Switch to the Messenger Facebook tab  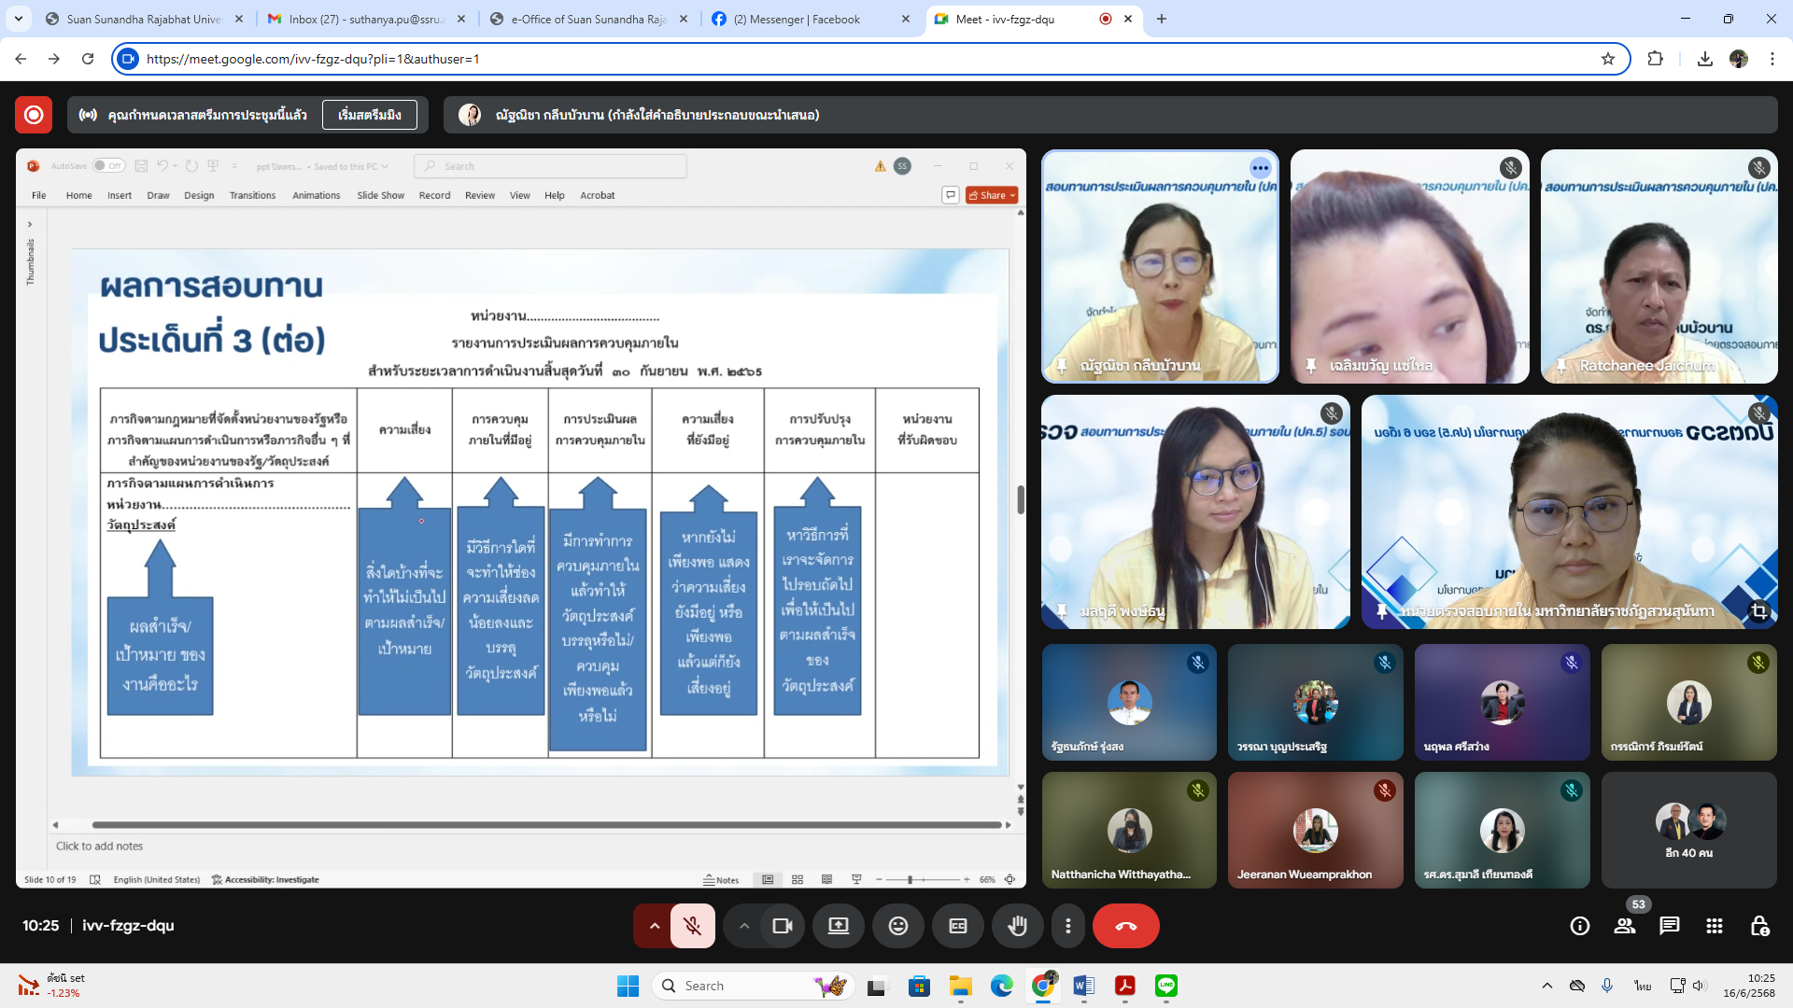(797, 19)
